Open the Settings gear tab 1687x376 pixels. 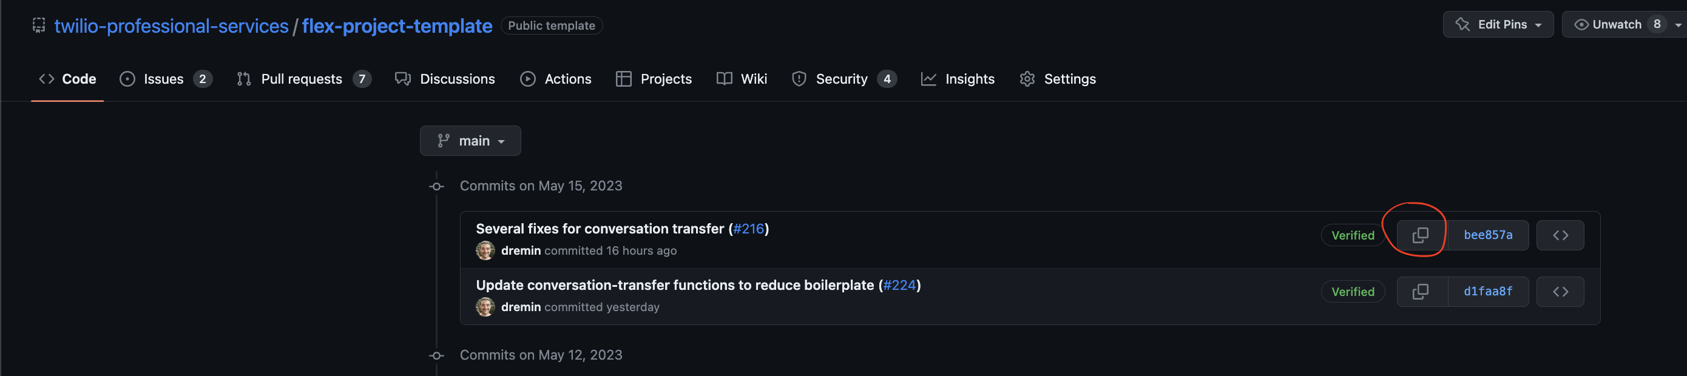pyautogui.click(x=1058, y=79)
